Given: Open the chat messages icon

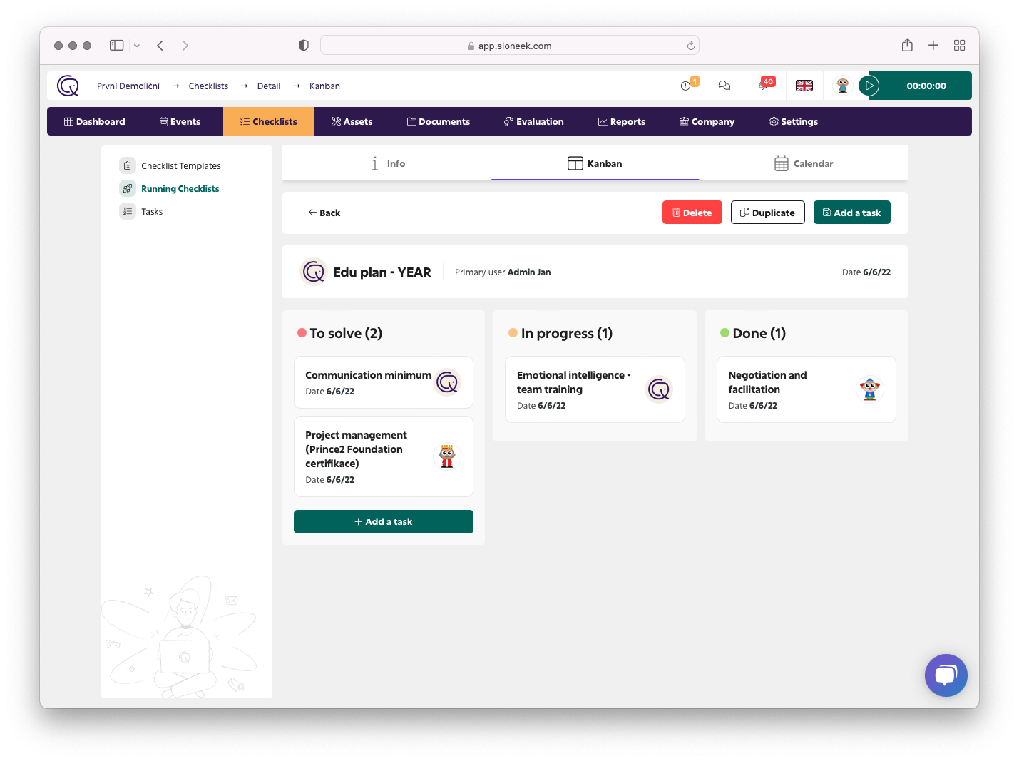Looking at the screenshot, I should coord(724,86).
